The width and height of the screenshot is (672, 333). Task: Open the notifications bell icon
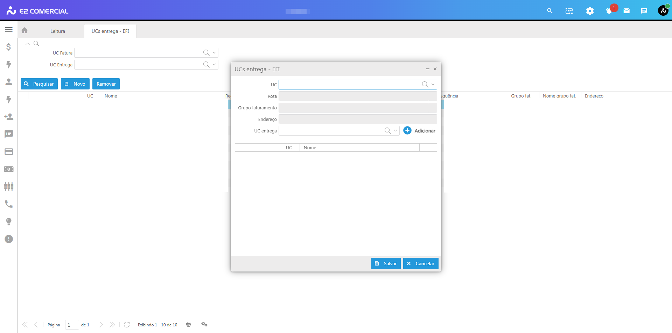pos(609,11)
